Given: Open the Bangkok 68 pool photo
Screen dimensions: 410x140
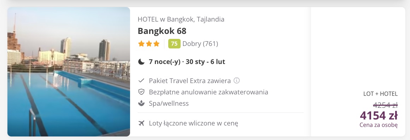Looking at the screenshot, I should coord(69,72).
